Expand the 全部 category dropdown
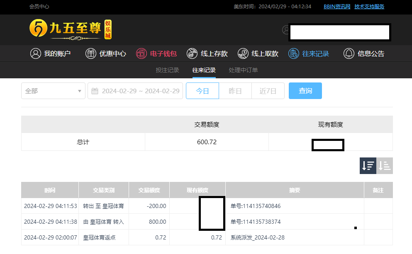Screen dimensions: 412x254 (x=54, y=91)
